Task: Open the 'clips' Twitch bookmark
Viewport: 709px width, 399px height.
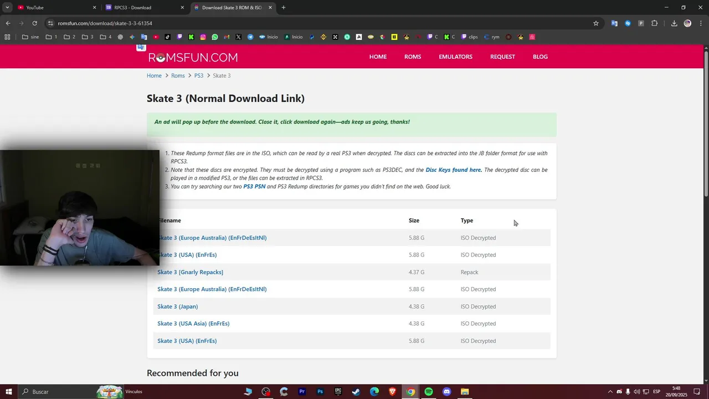Action: 469,37
